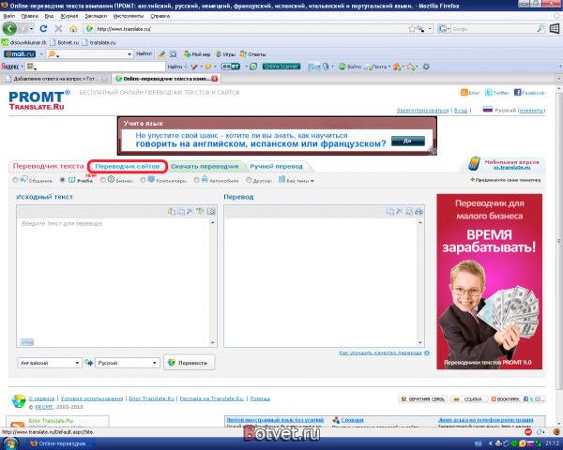This screenshot has height=450, width=563.
Task: Click the page vertical scrollbar
Action: pos(559,240)
